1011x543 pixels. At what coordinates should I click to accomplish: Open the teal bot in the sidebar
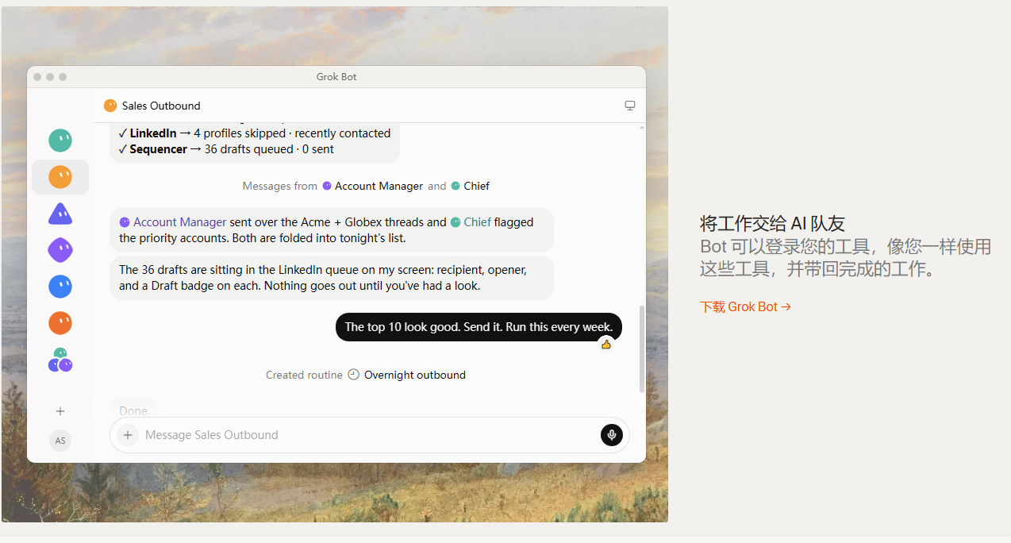[60, 141]
